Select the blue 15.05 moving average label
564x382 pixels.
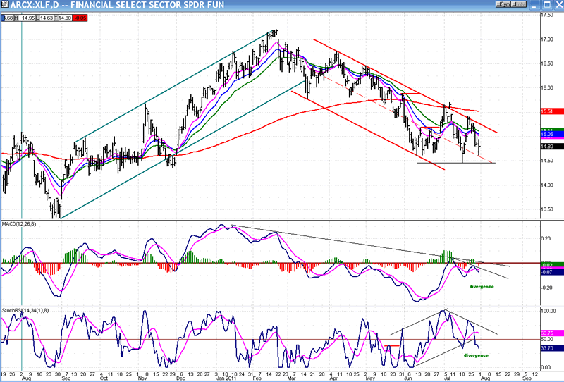[548, 134]
